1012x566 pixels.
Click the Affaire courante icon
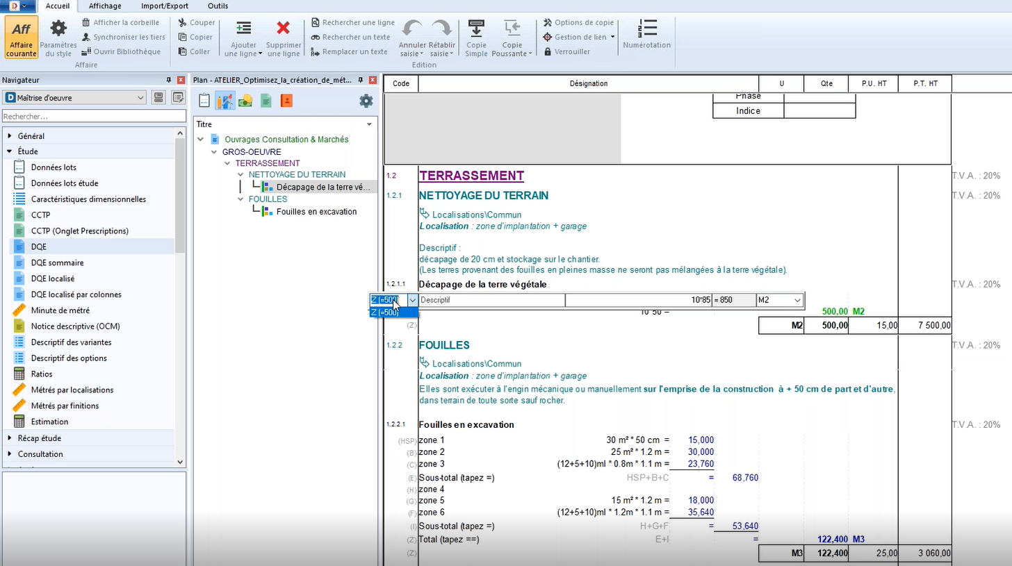[x=21, y=38]
